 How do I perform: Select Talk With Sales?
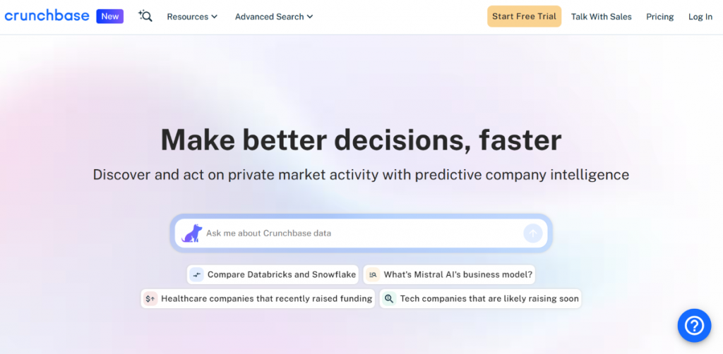tap(602, 17)
